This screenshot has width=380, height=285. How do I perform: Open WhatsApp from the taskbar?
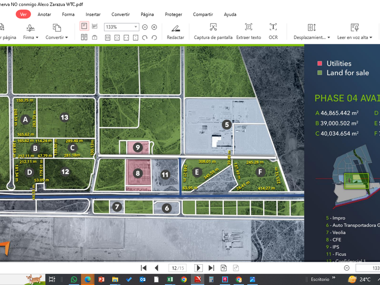[x=74, y=280]
